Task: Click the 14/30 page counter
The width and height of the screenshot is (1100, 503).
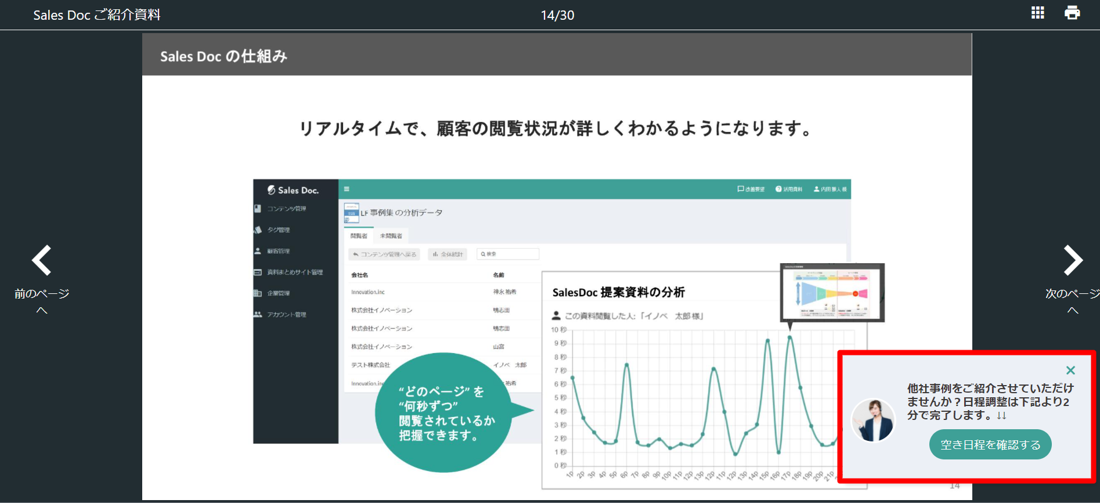Action: pos(557,16)
